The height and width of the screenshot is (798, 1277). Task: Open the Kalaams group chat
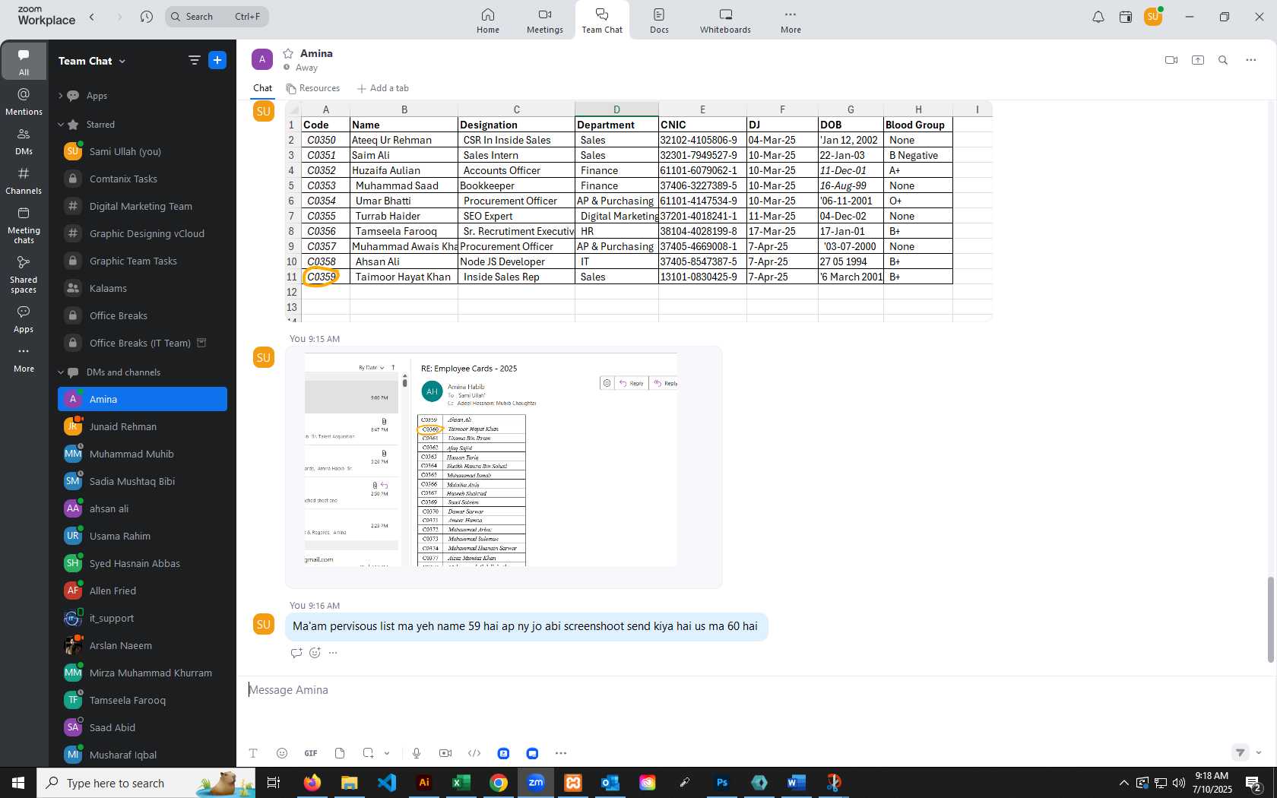tap(142, 288)
